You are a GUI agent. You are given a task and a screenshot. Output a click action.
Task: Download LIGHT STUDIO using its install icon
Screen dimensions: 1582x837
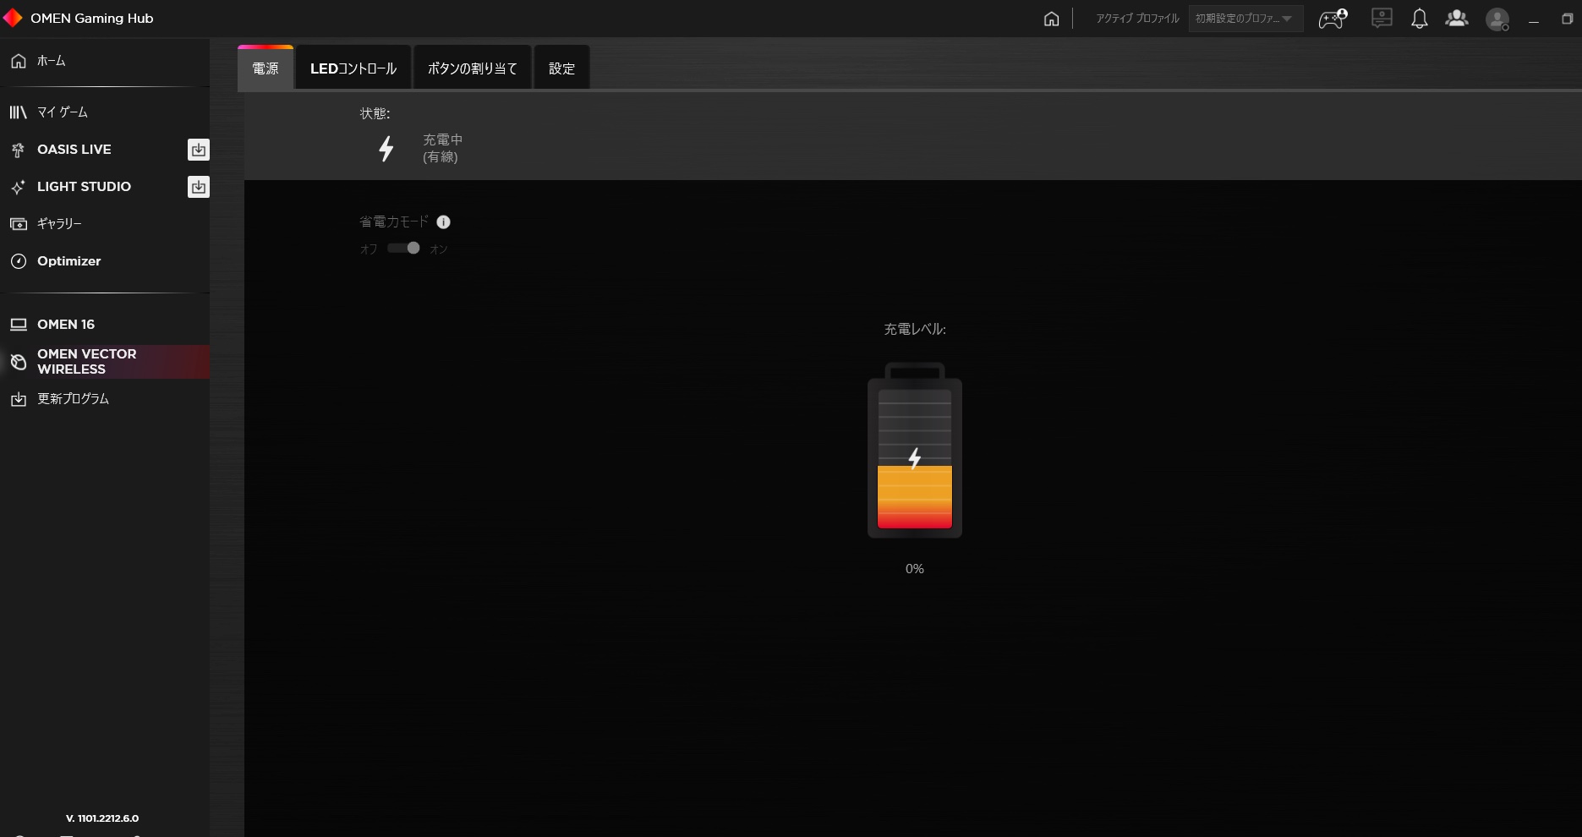(x=198, y=187)
